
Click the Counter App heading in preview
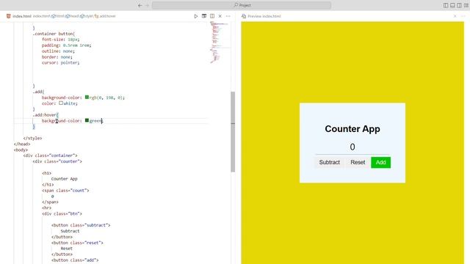click(352, 129)
